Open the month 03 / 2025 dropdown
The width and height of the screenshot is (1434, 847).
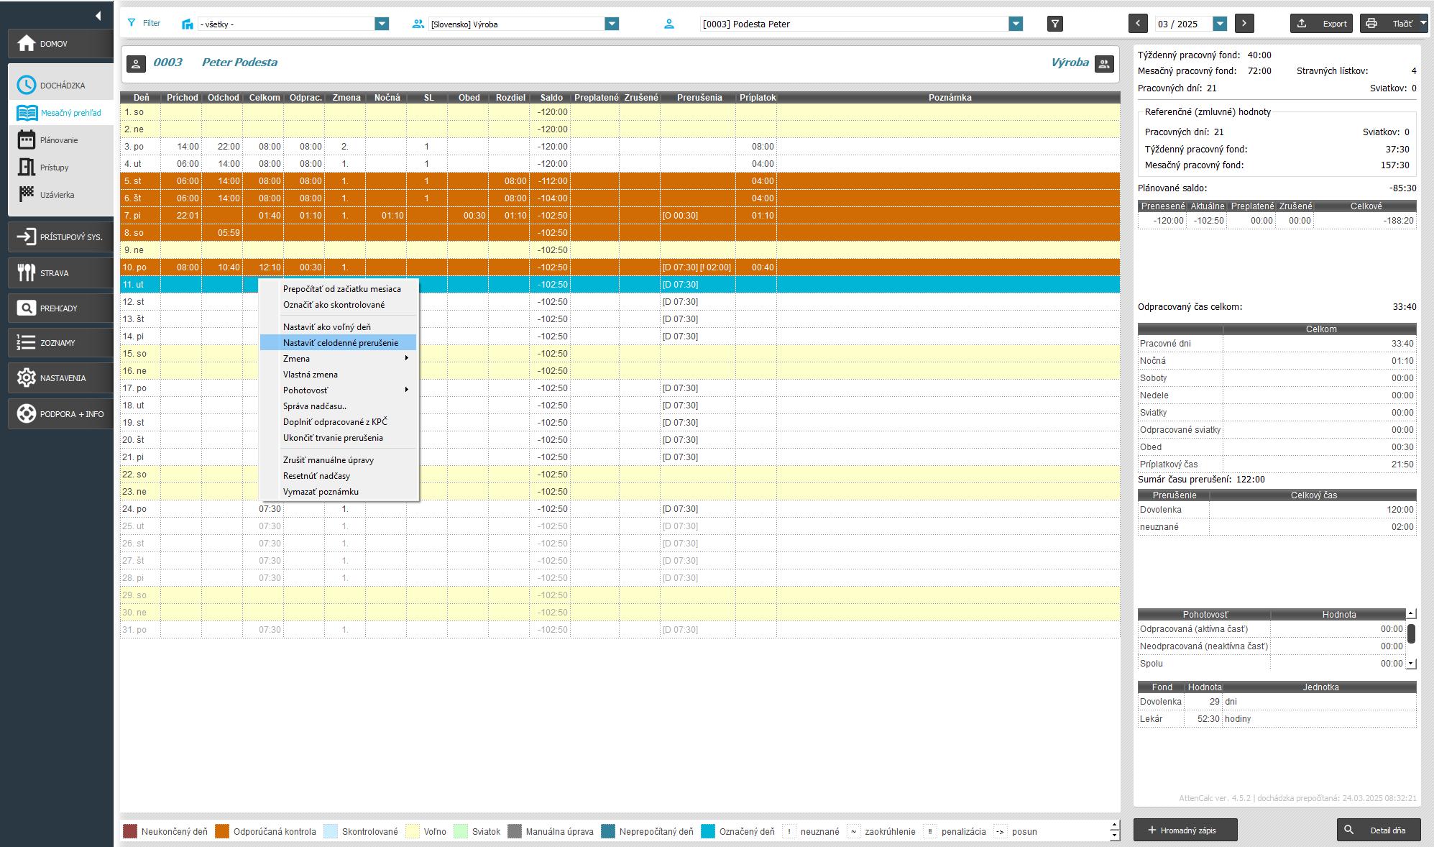click(1219, 24)
